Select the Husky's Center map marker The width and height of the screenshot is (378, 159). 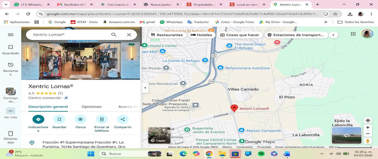coord(145,46)
